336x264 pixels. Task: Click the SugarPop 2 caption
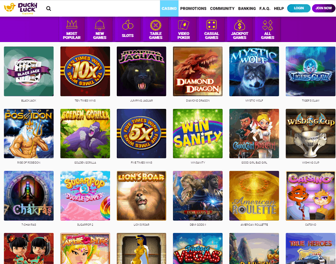[x=85, y=225]
